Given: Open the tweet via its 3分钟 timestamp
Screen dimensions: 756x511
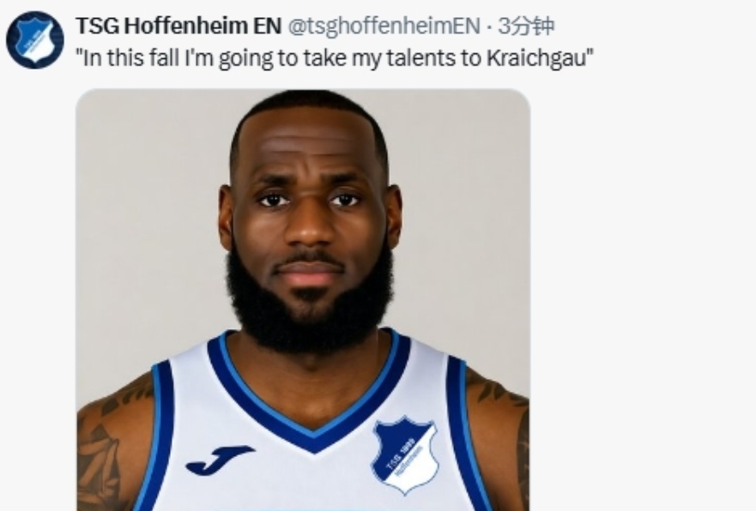Looking at the screenshot, I should click(x=526, y=26).
